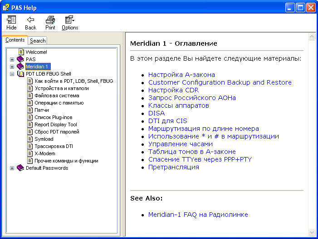Expand the Default Passwords tree node

coord(12,168)
